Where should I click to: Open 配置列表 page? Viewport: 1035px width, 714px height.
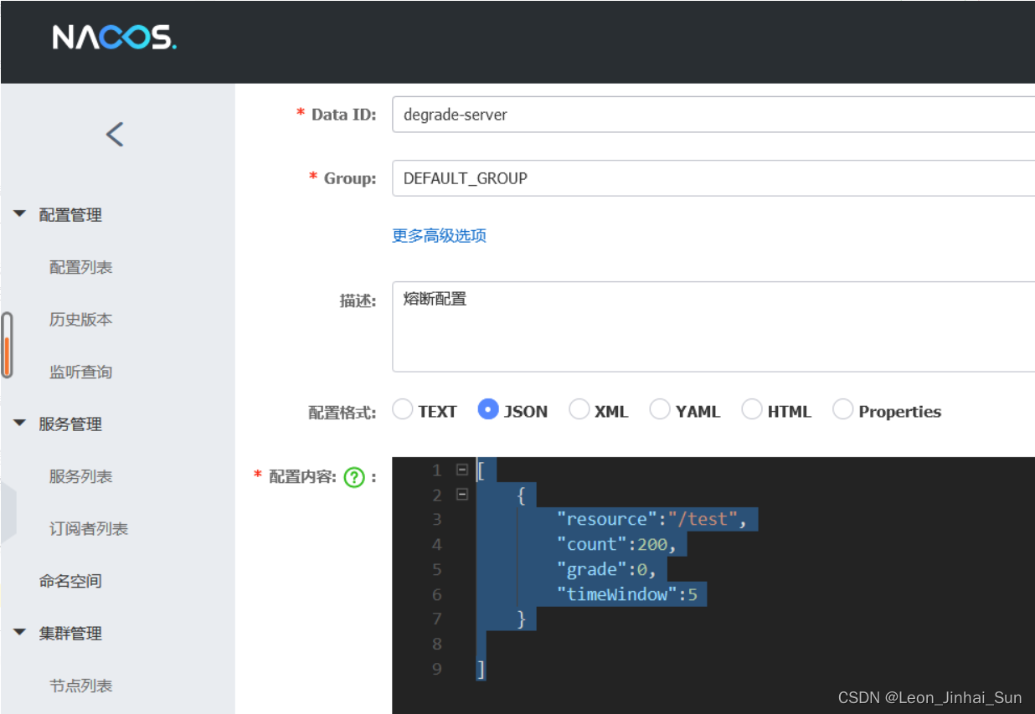[x=80, y=268]
